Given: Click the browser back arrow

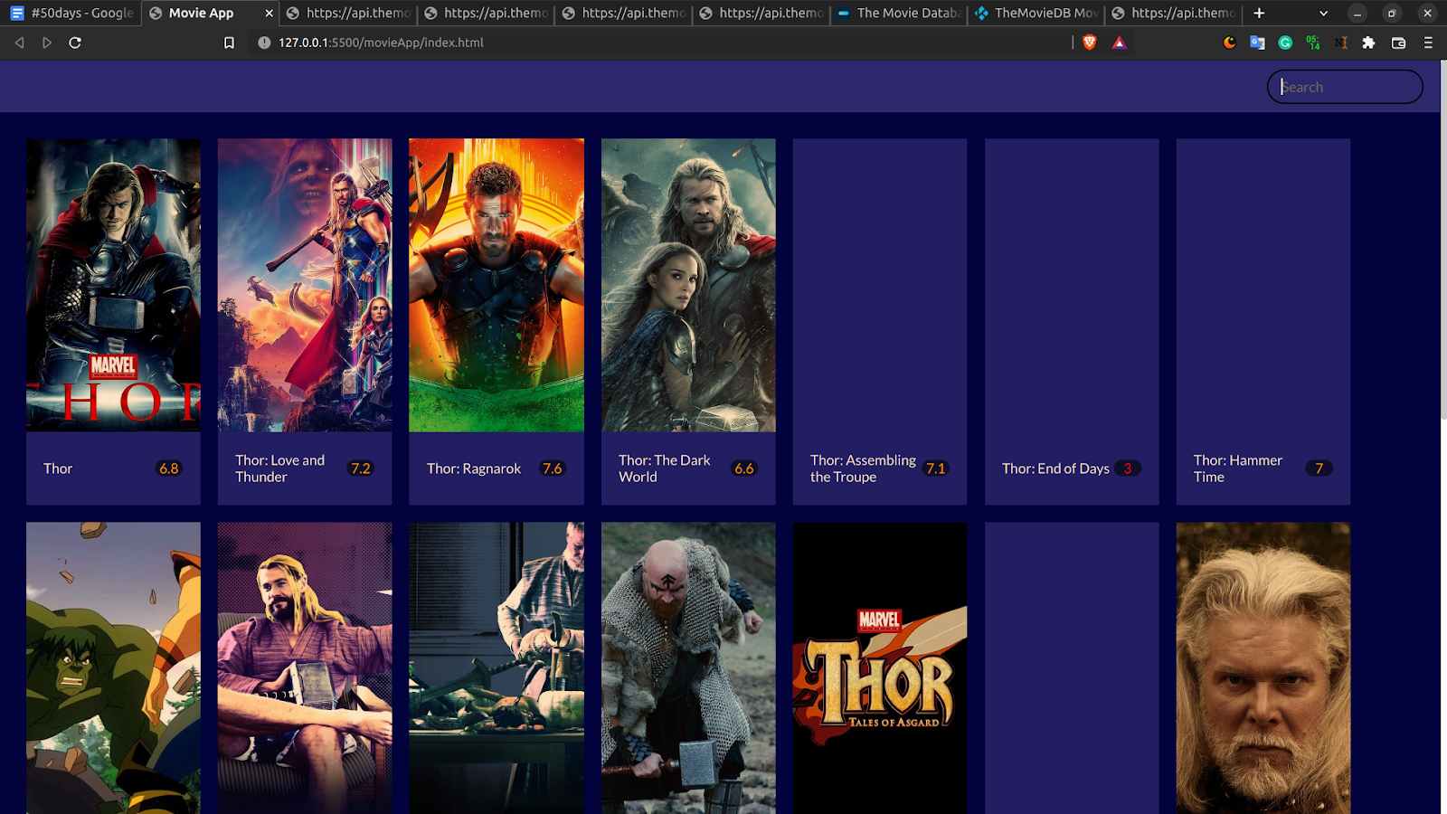Looking at the screenshot, I should coord(19,43).
